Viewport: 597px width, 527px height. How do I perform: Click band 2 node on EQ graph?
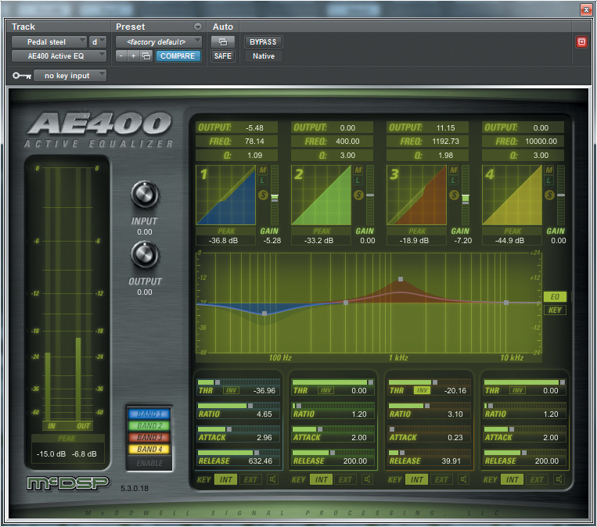click(x=346, y=303)
